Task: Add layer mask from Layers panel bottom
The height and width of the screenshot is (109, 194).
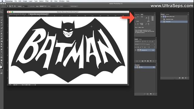Action: coord(142,61)
